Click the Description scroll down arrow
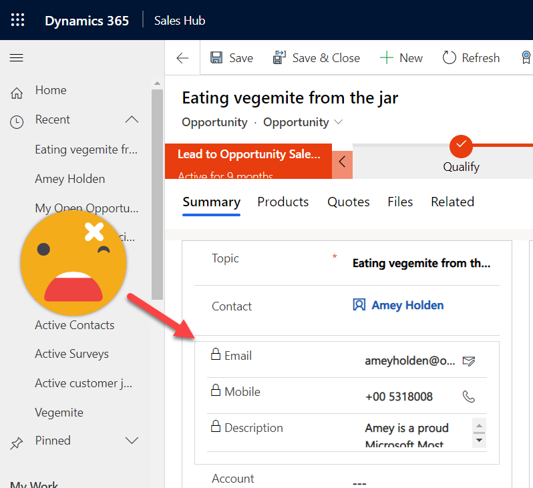The image size is (533, 488). [480, 440]
